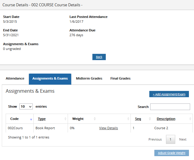Screen dimensions: 194x160
Task: Click the Back button
Action: click(x=99, y=57)
